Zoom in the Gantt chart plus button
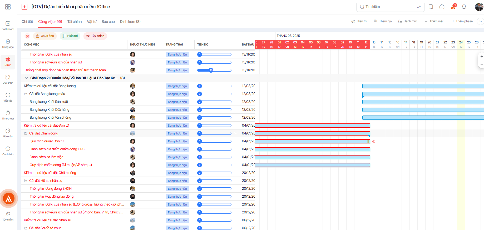Screen dimensions: 484x230 [x=481, y=56]
